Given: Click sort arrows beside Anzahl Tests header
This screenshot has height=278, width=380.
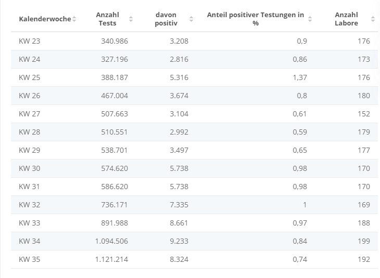Looking at the screenshot, I should click(131, 19).
